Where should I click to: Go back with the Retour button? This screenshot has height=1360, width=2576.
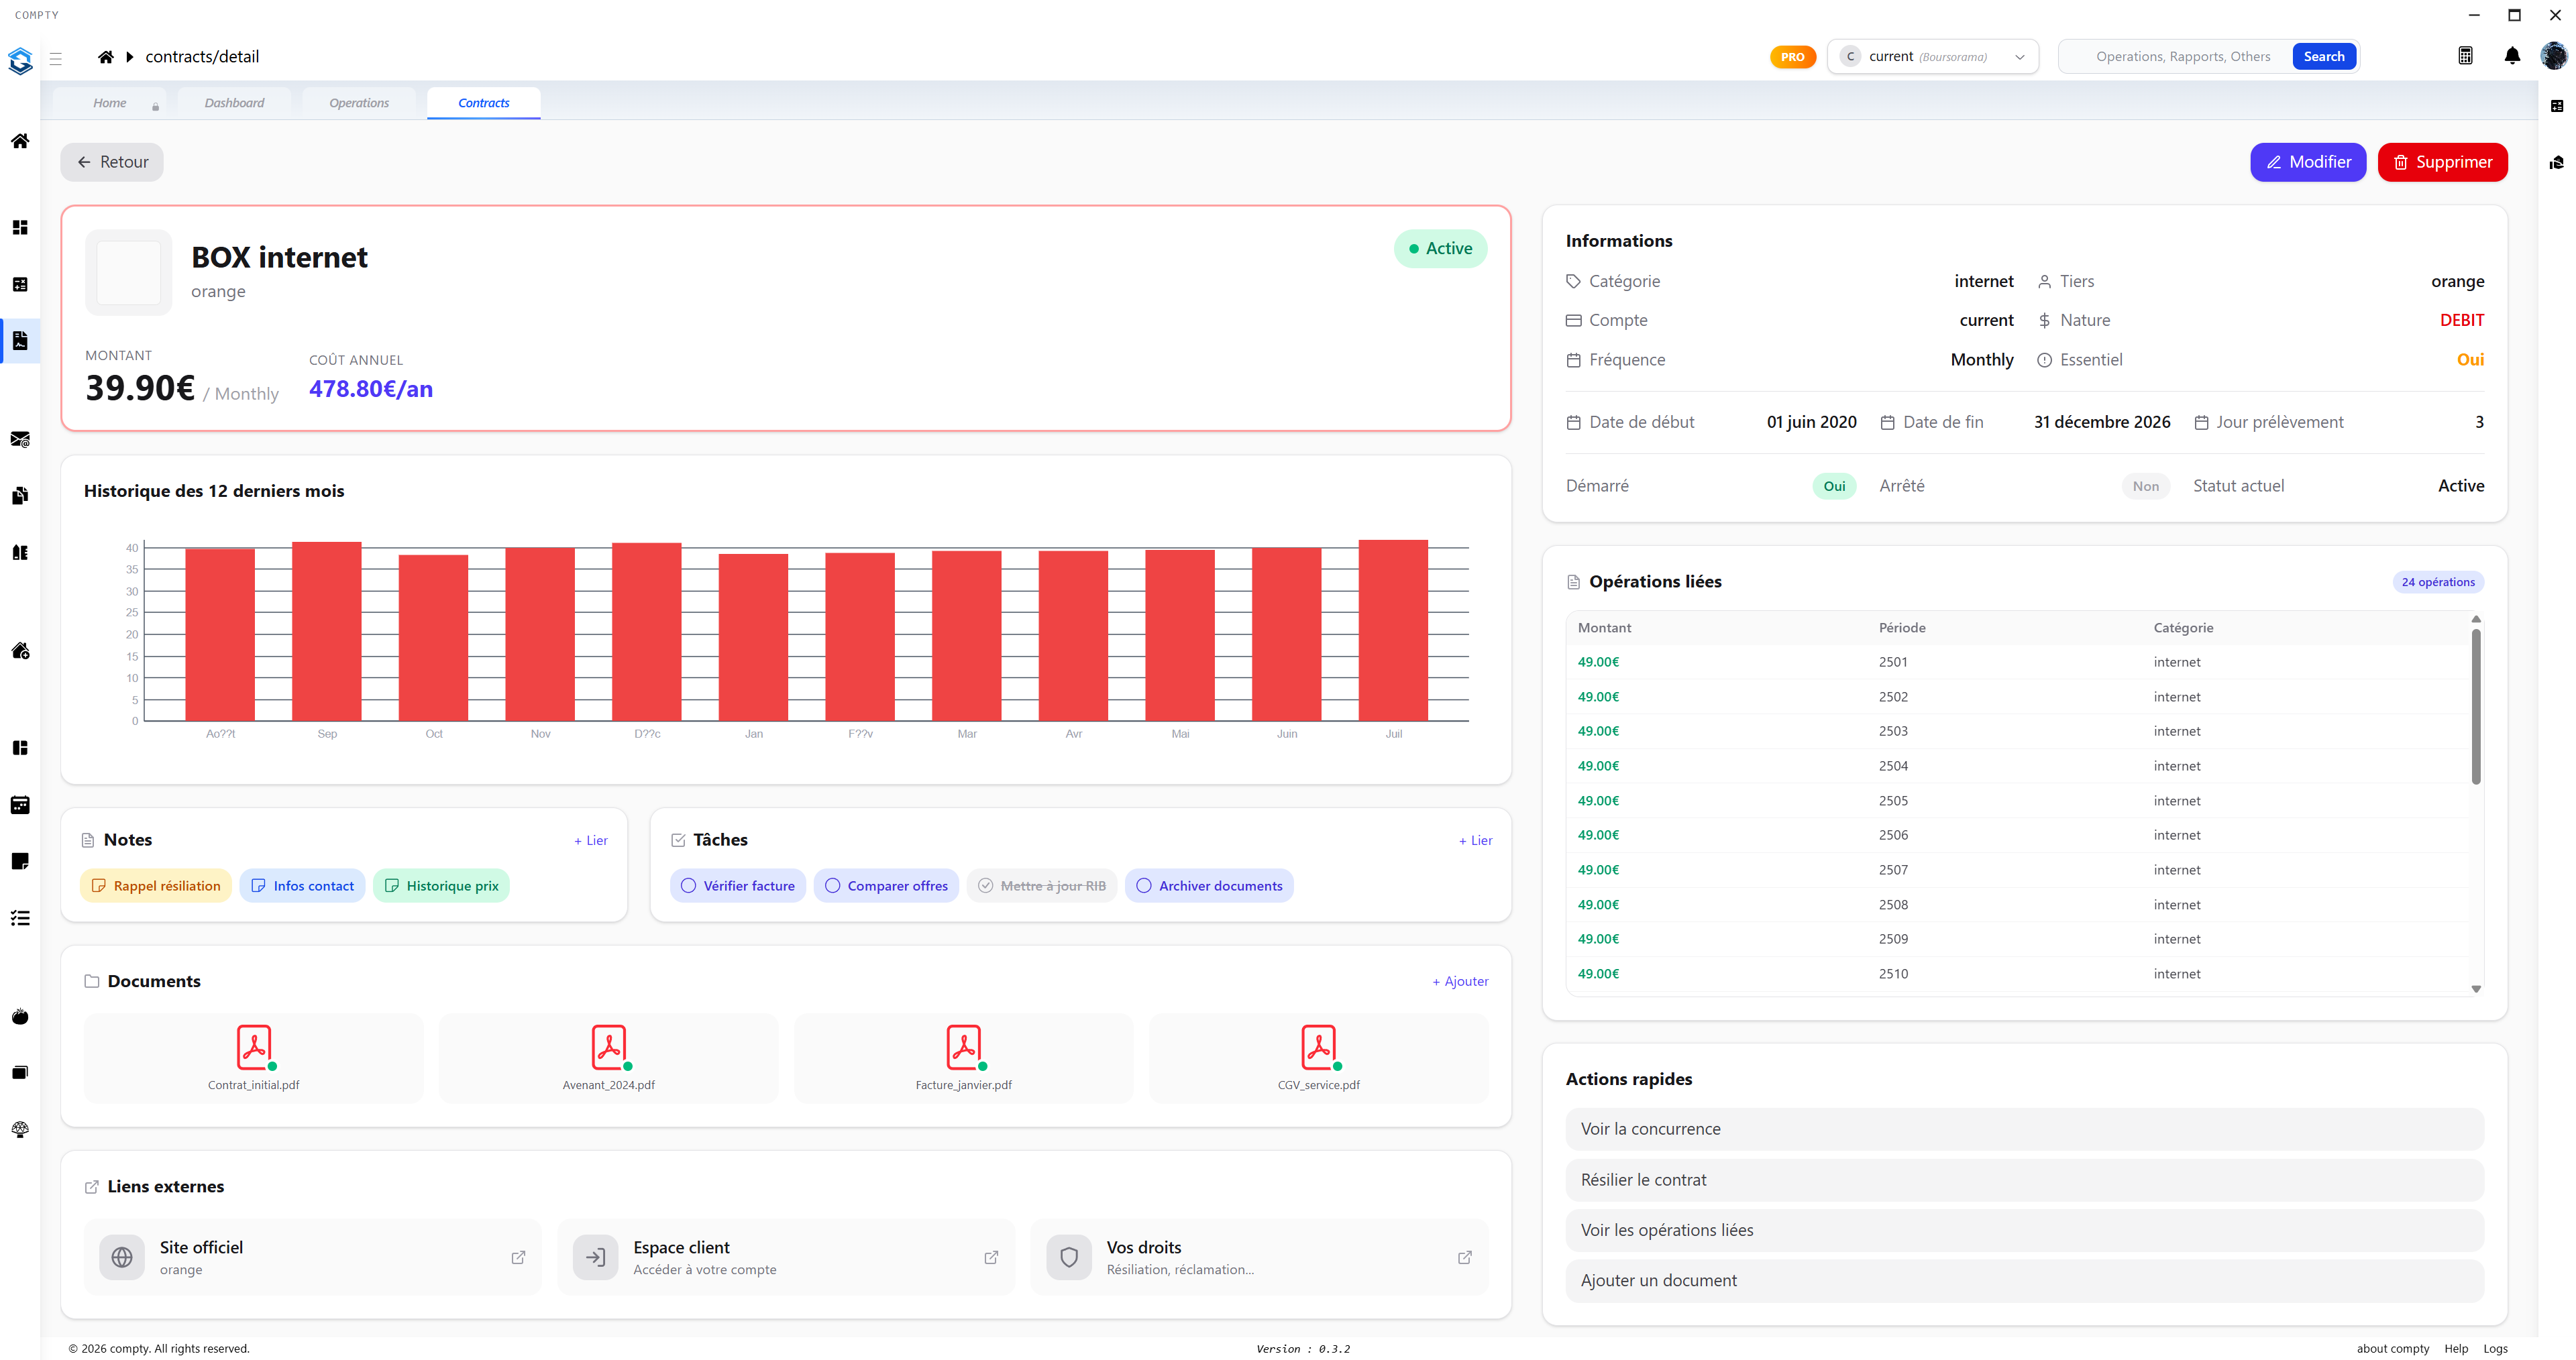(x=112, y=162)
